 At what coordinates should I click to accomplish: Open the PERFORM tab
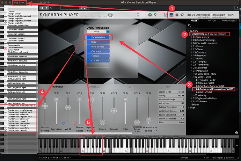point(57,87)
